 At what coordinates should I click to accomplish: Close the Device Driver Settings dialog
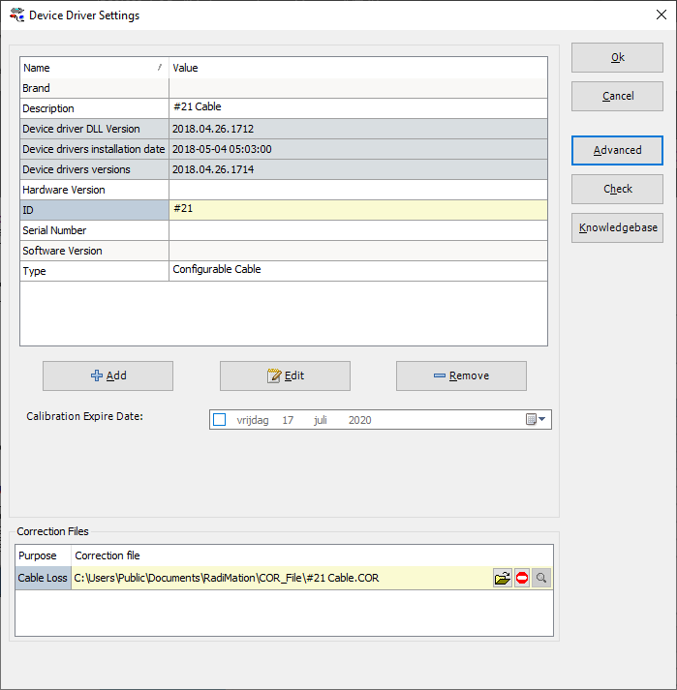coord(662,15)
